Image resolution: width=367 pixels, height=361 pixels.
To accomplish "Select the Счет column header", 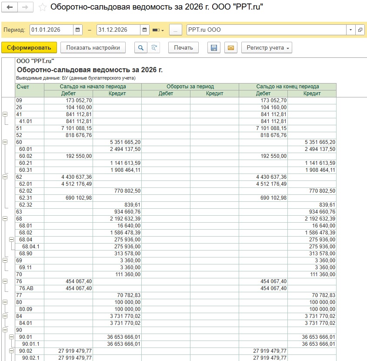I will coord(30,90).
